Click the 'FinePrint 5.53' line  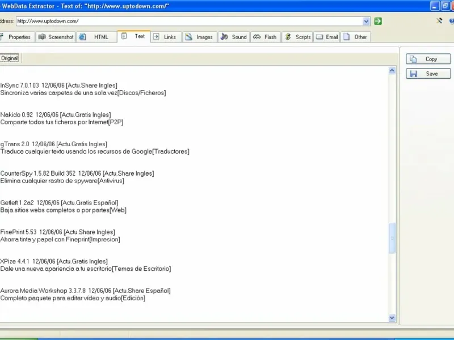click(58, 232)
